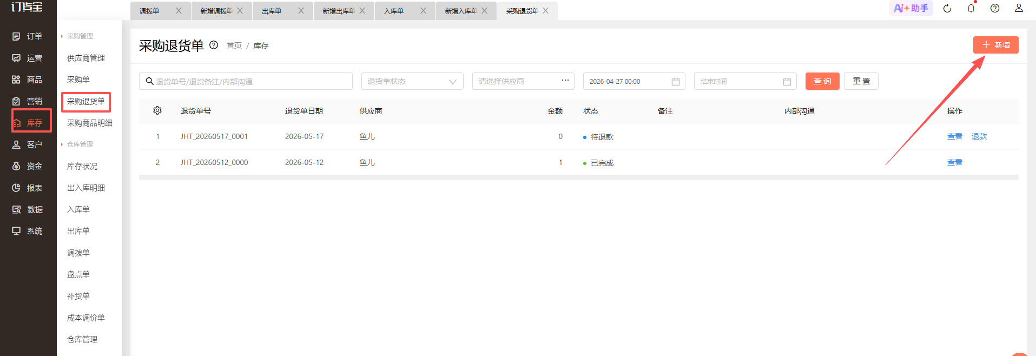This screenshot has height=356, width=1036.
Task: Open 采购退货单 in submenu
Action: coord(86,101)
